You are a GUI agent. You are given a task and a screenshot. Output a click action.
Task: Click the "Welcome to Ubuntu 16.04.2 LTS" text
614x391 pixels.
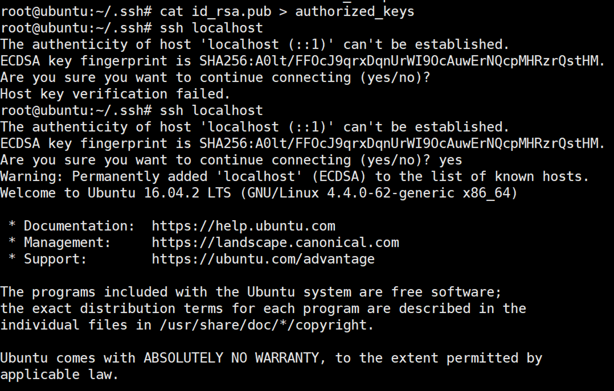click(115, 193)
